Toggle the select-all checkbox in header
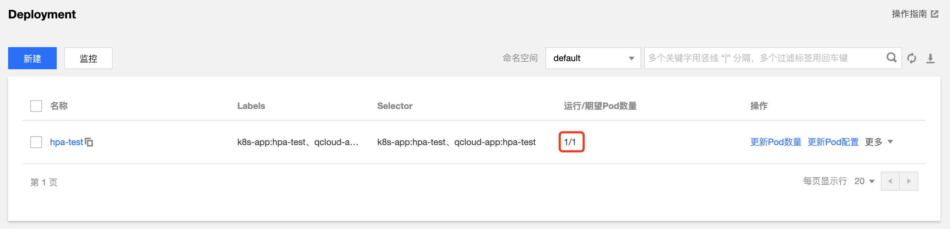The image size is (950, 229). (x=36, y=106)
